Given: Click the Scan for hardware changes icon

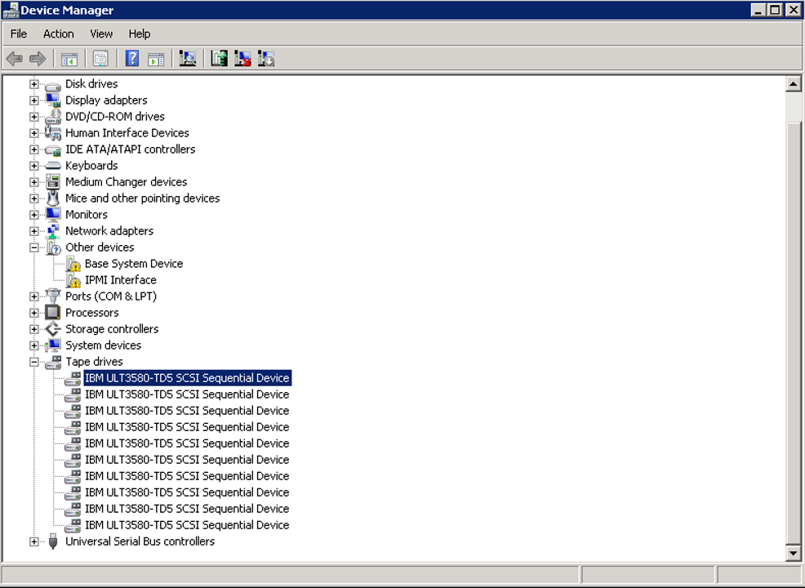Looking at the screenshot, I should tap(188, 59).
